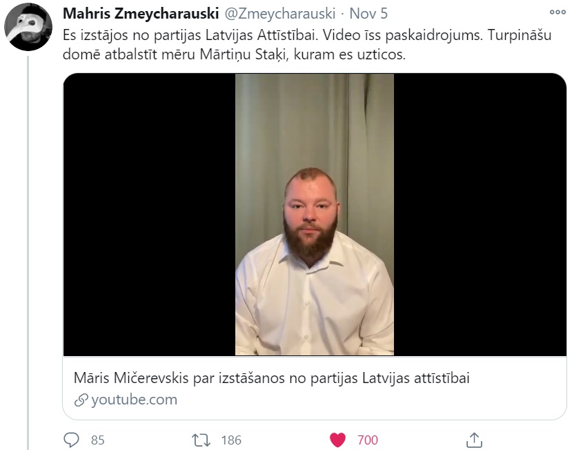The width and height of the screenshot is (572, 450).
Task: Click the @Zmeycharauski handle
Action: coord(280,14)
